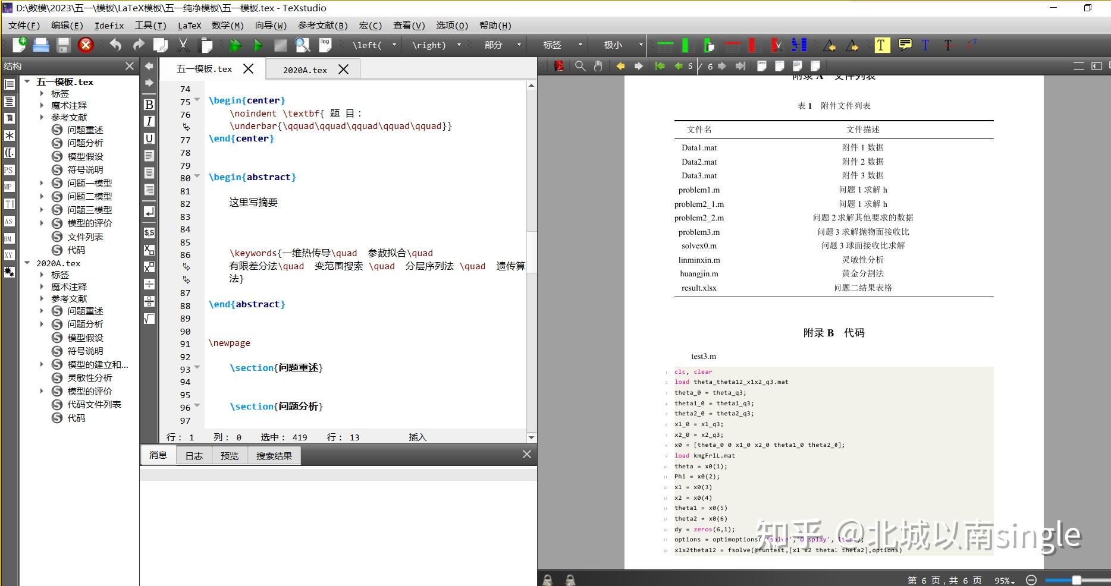This screenshot has width=1111, height=586.
Task: Select the yellow highlight text annotation tool
Action: (881, 45)
